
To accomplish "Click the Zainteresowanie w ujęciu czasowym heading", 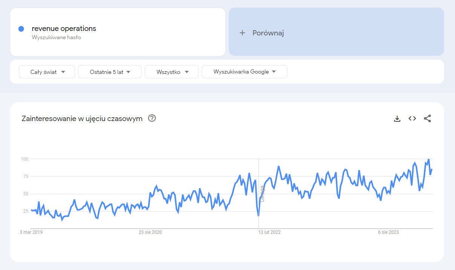I will (x=82, y=119).
